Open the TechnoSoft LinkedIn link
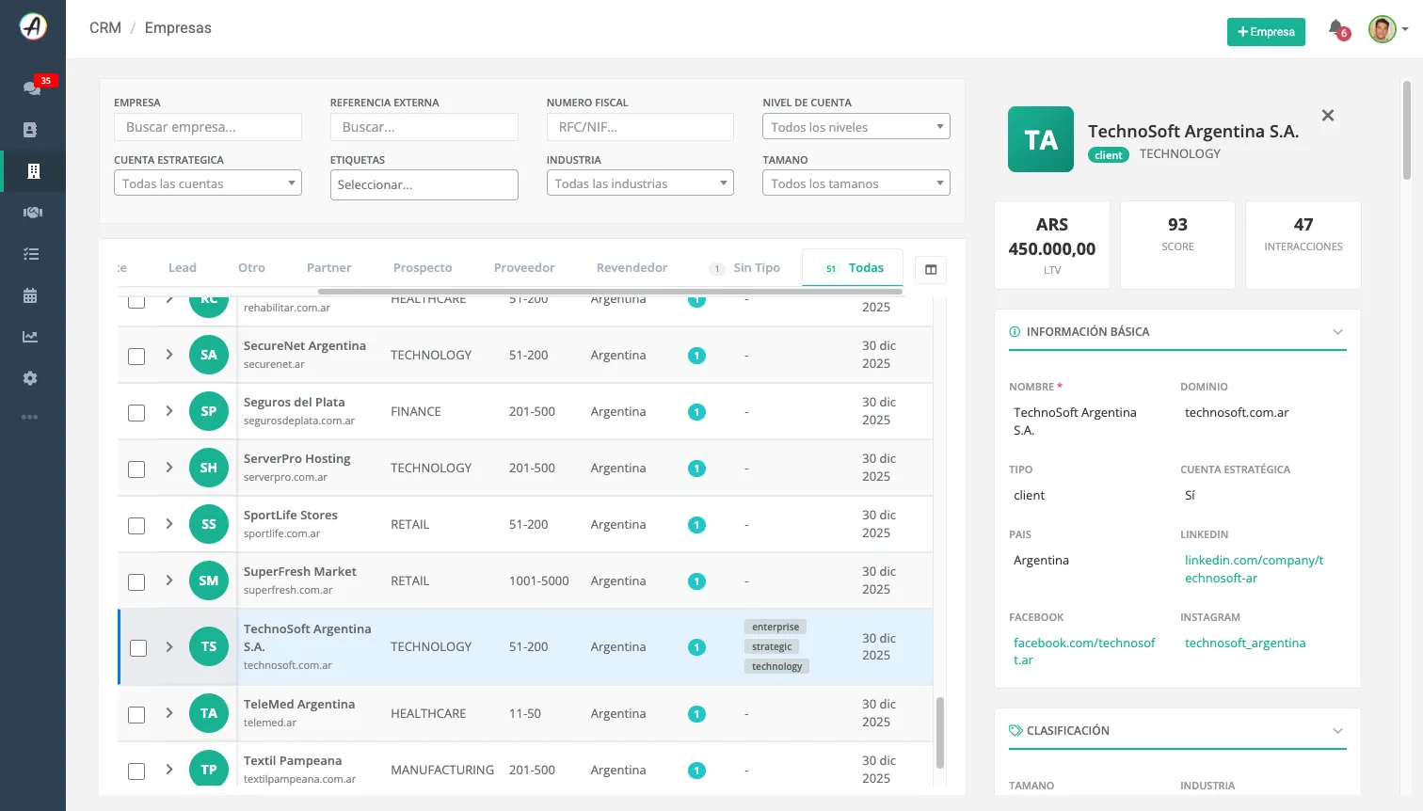The width and height of the screenshot is (1423, 811). click(1254, 569)
